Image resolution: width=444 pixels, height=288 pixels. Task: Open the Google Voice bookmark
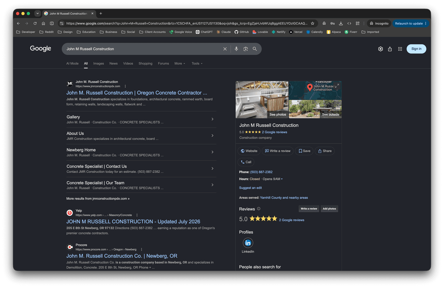tap(181, 32)
